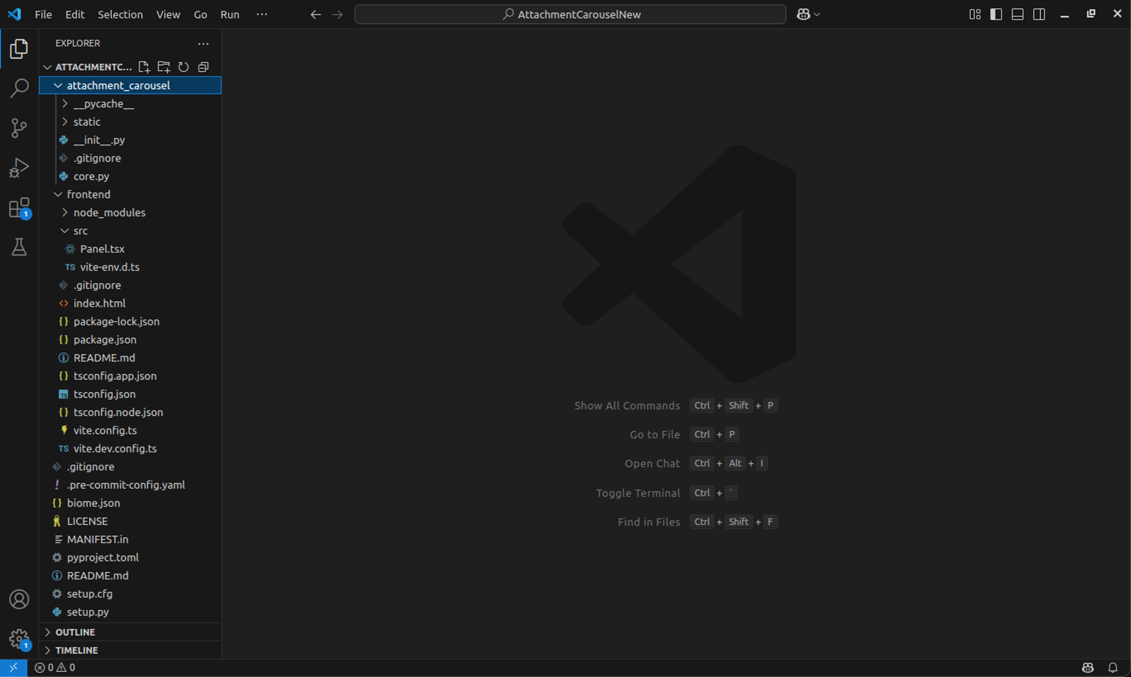Collapse all folders in the Explorer
Viewport: 1131px width, 677px height.
[203, 66]
